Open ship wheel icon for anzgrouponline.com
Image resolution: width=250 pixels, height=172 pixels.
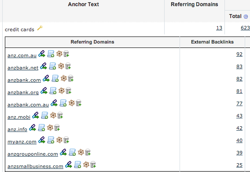[x=81, y=152]
